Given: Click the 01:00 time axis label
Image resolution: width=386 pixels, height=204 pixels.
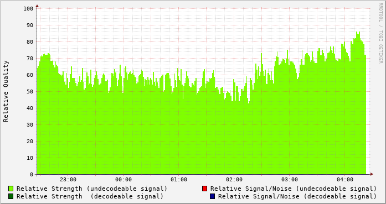Looking at the screenshot, I should point(179,180).
